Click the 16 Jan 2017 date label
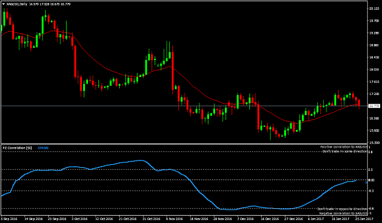Viewport: 382px width, 223px height. 340,219
